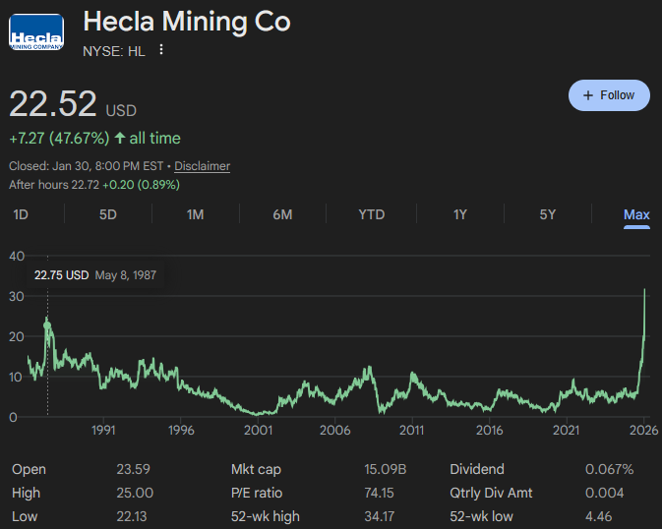
Task: Click the 22.75 USD chart tooltip
Action: click(95, 275)
